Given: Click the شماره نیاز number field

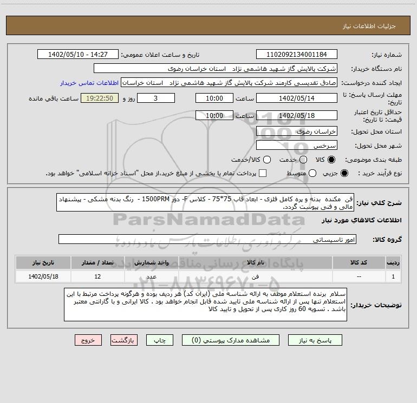Looking at the screenshot, I should (x=296, y=55).
